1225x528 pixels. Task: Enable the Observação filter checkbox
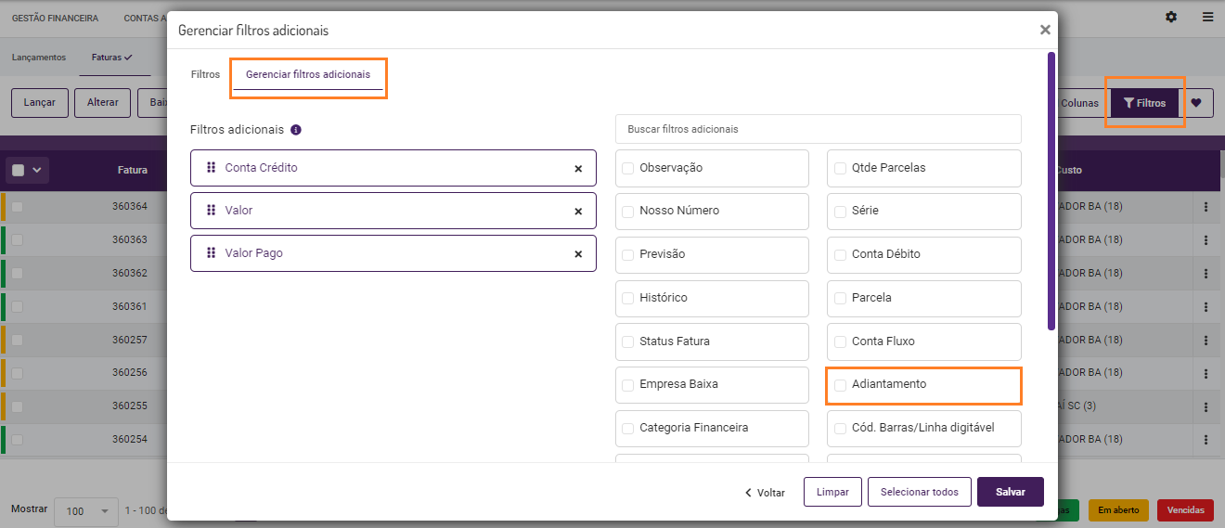[628, 168]
